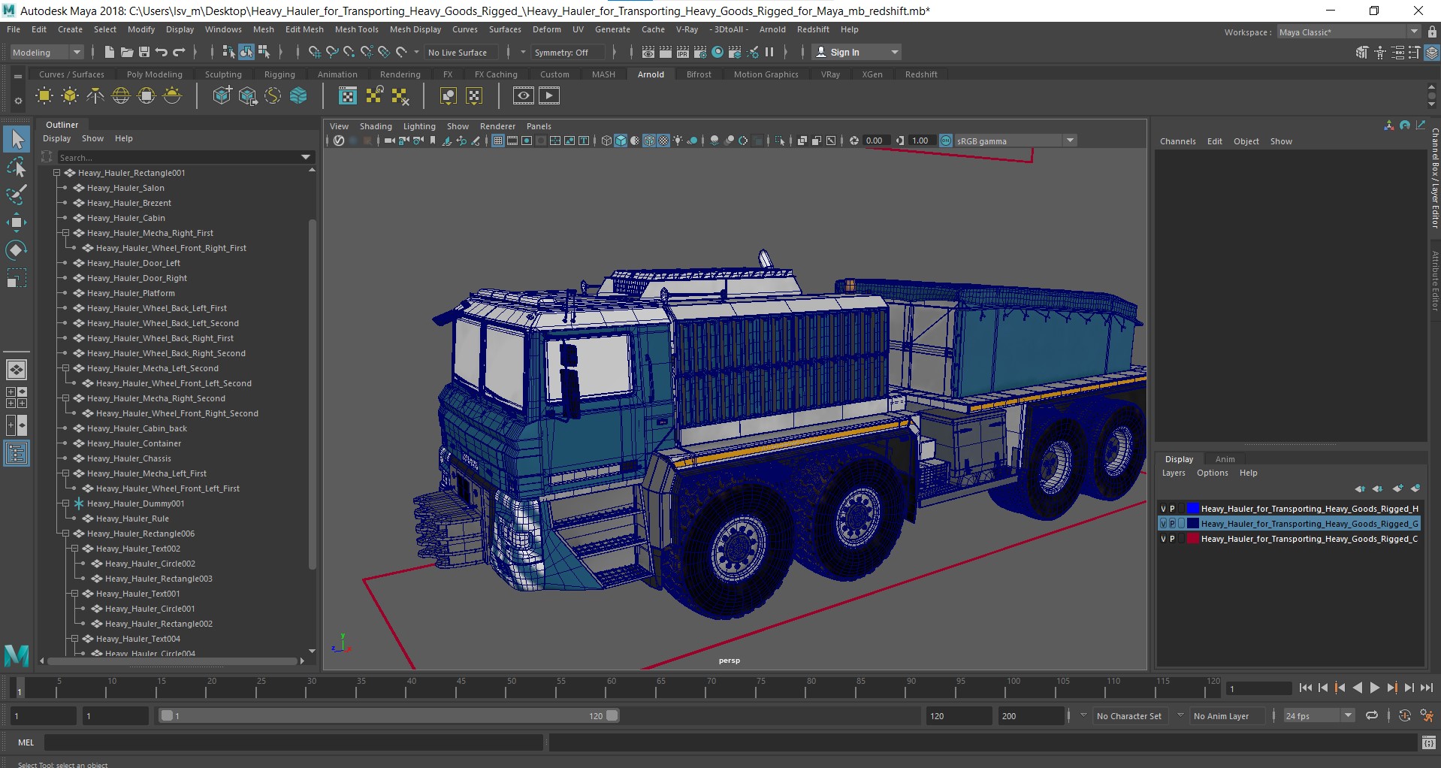Create layer from selected objects icon
The image size is (1441, 768).
tap(1415, 488)
